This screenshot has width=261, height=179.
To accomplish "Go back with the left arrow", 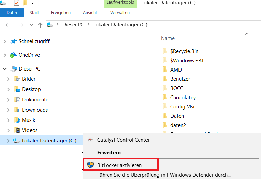I will (x=8, y=25).
